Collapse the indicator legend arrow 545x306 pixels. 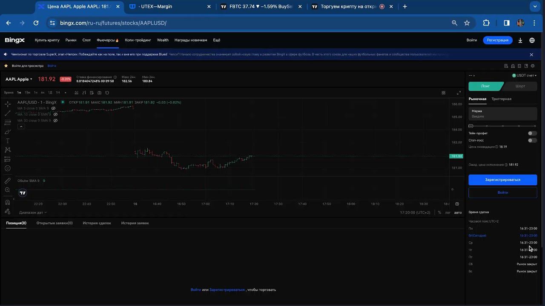point(21,127)
